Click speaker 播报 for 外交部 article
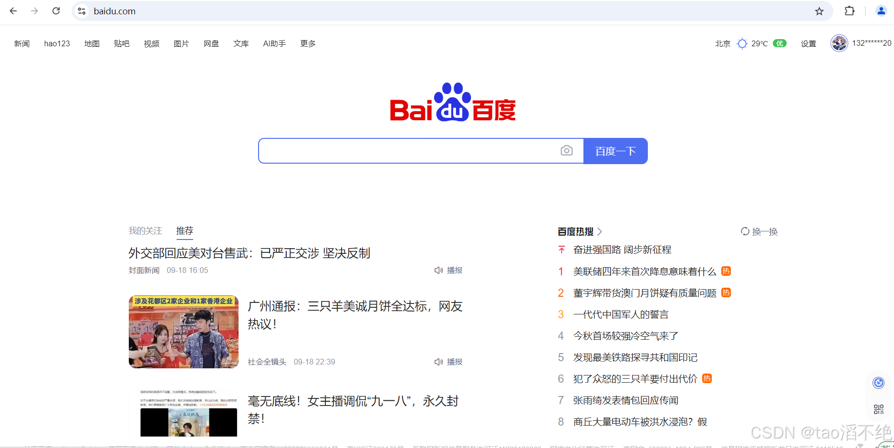Image resolution: width=894 pixels, height=448 pixels. [448, 270]
